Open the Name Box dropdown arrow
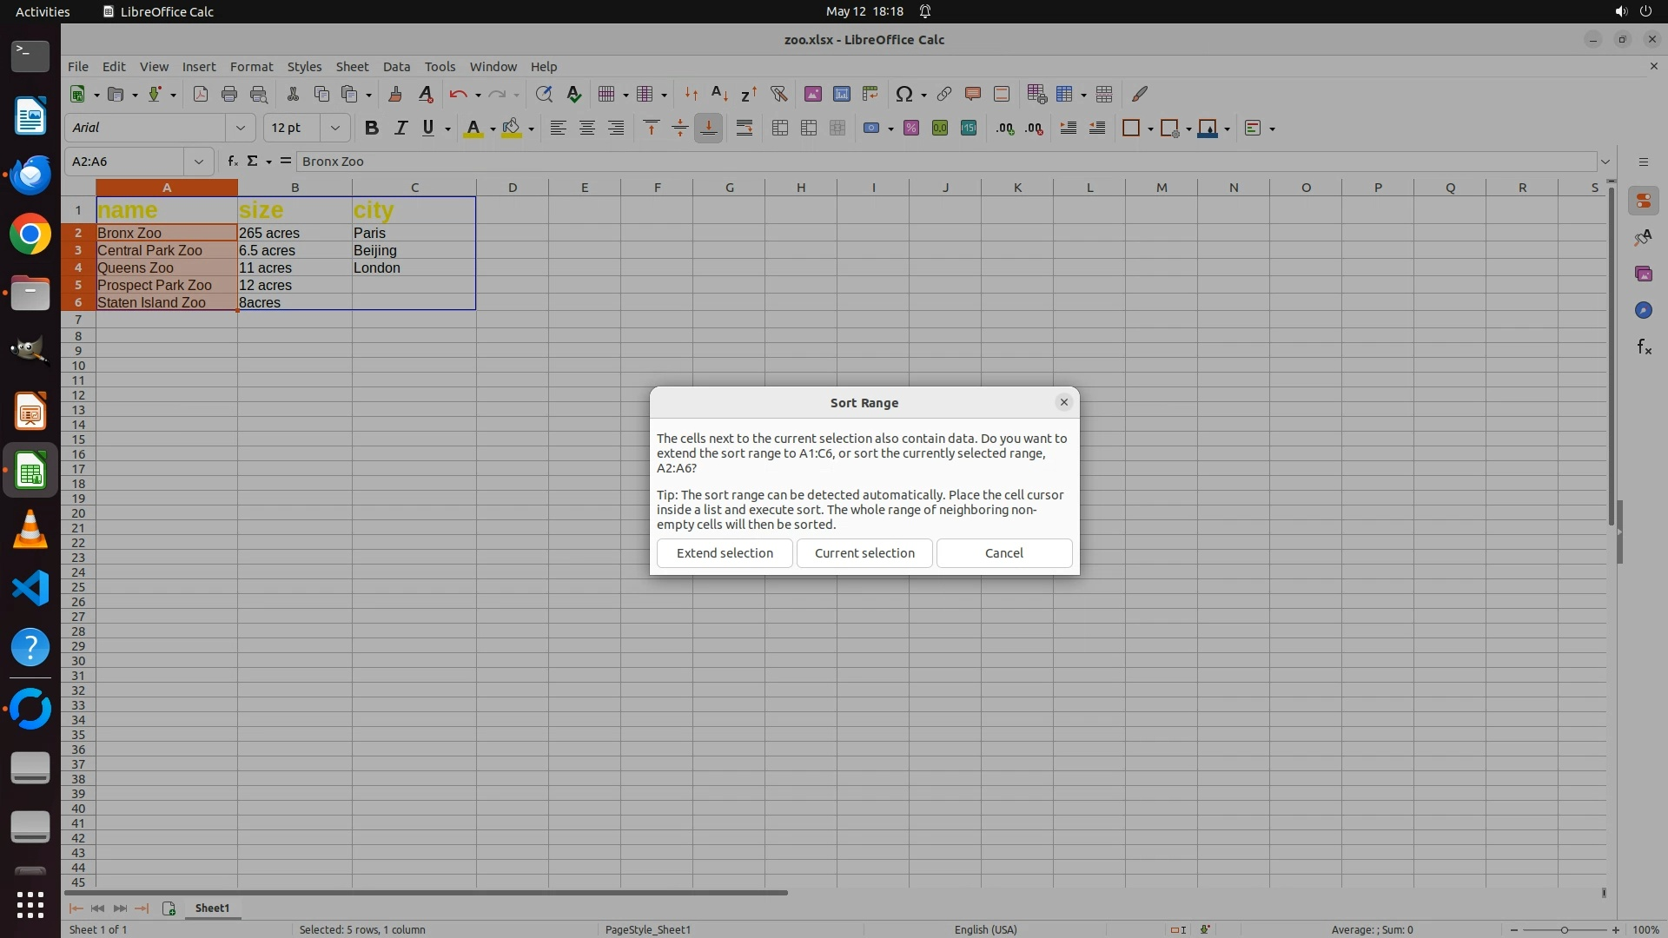Viewport: 1668px width, 938px height. (x=199, y=162)
